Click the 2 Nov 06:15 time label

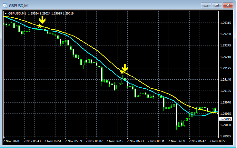coord(115,141)
